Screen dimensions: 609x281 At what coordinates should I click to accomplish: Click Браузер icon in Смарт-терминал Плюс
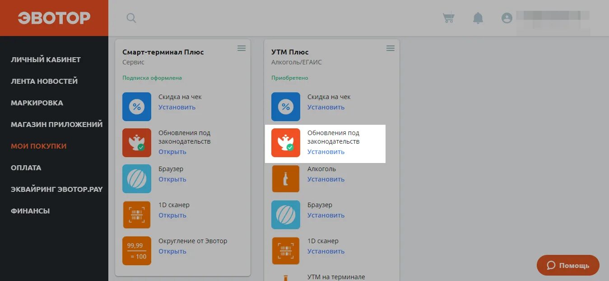click(137, 179)
